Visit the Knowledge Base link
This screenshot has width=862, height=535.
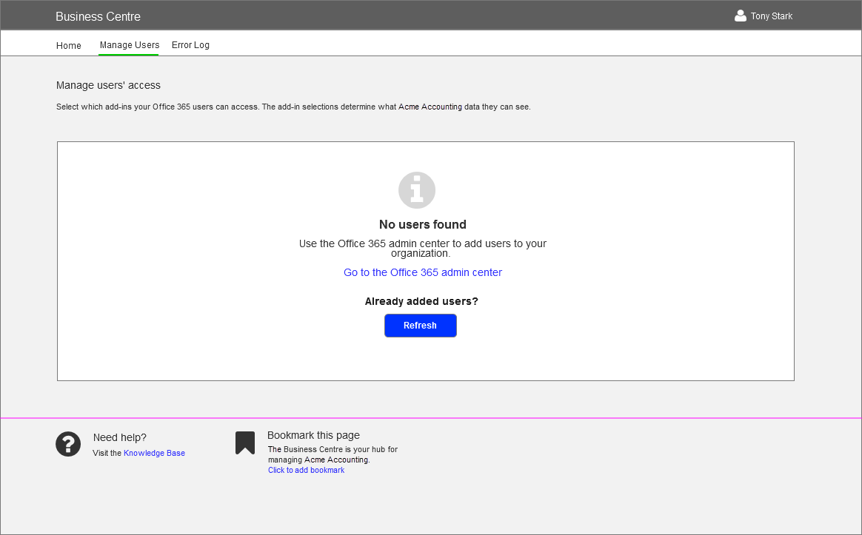click(x=154, y=453)
